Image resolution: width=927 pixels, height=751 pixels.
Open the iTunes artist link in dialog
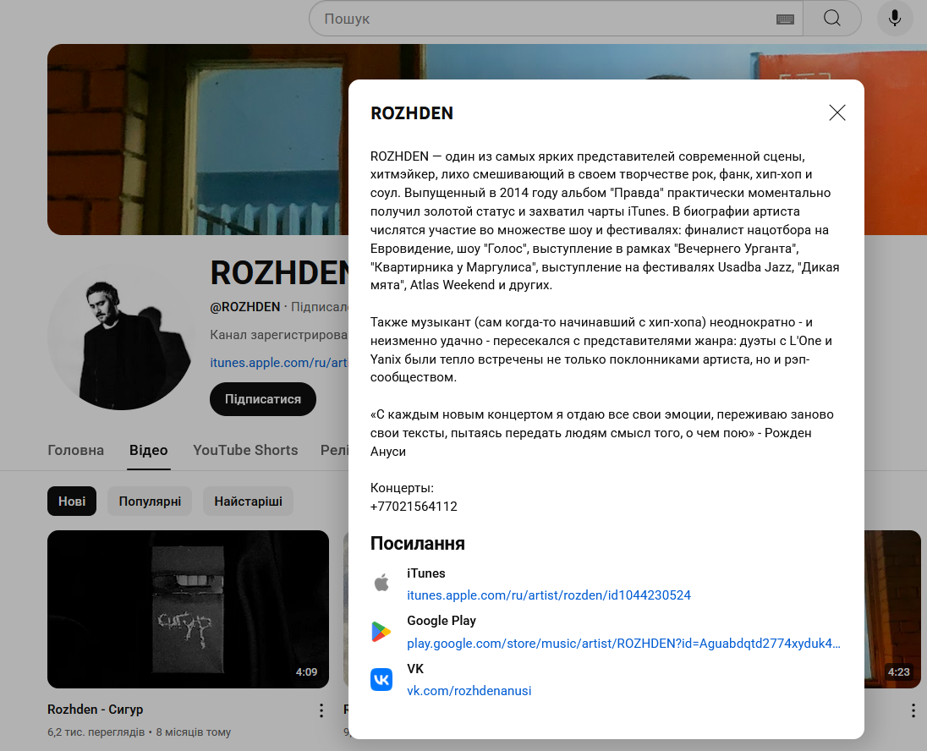[x=548, y=595]
